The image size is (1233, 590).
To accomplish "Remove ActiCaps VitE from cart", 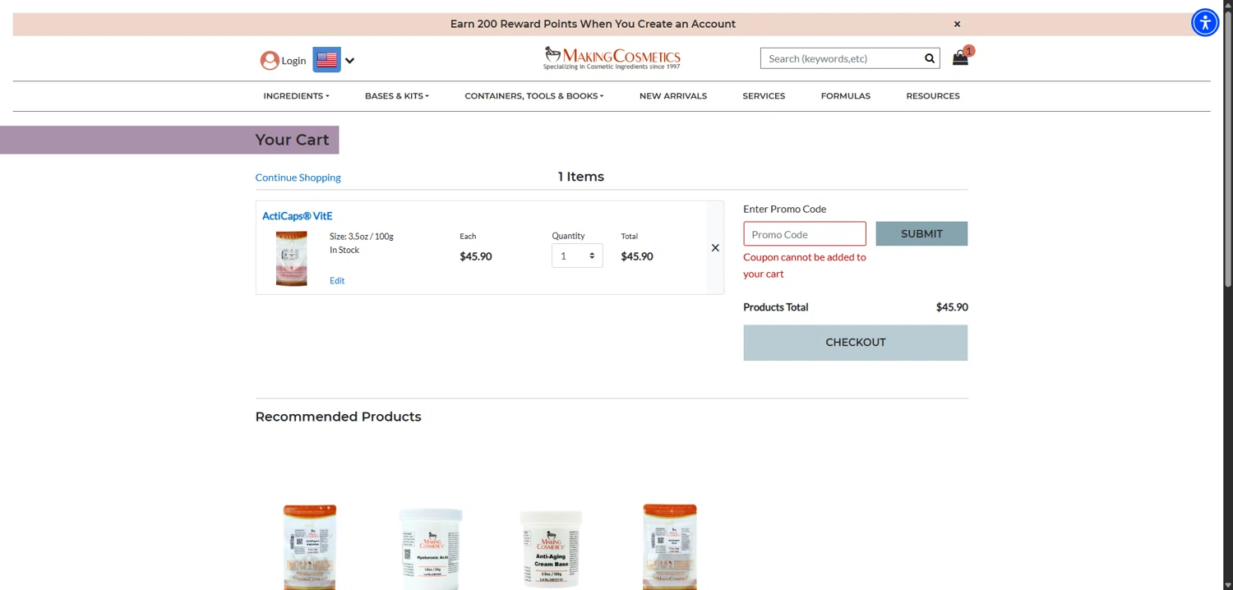I will (715, 248).
